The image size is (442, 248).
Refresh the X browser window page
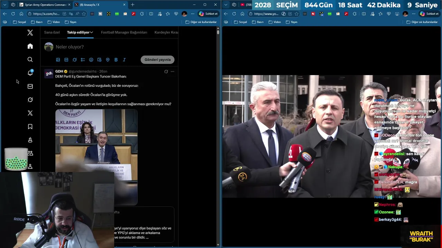click(13, 14)
